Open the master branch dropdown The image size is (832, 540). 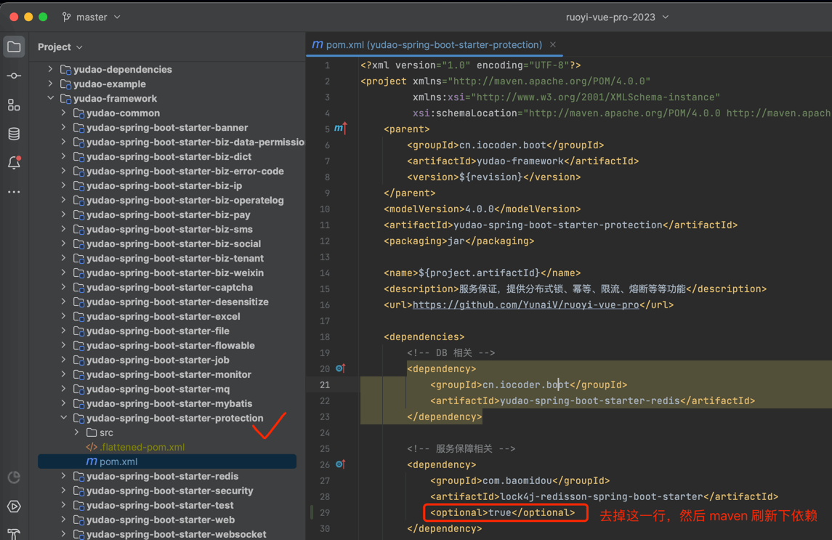pos(92,17)
